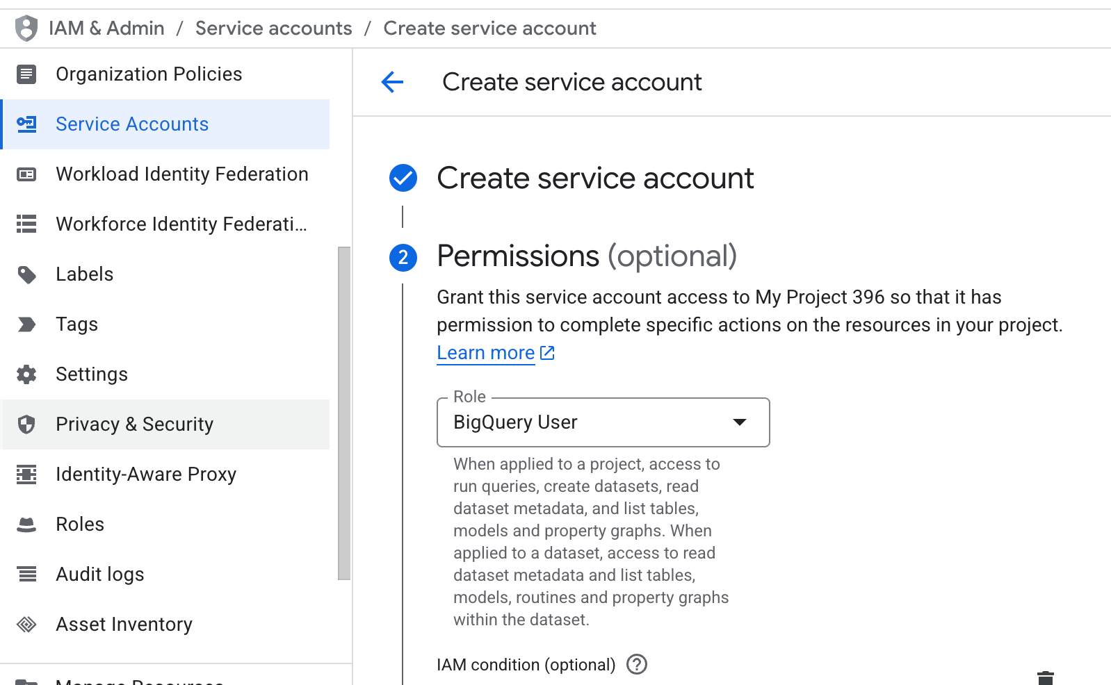This screenshot has height=685, width=1111.
Task: Click the Tags icon in sidebar
Action: 26,324
